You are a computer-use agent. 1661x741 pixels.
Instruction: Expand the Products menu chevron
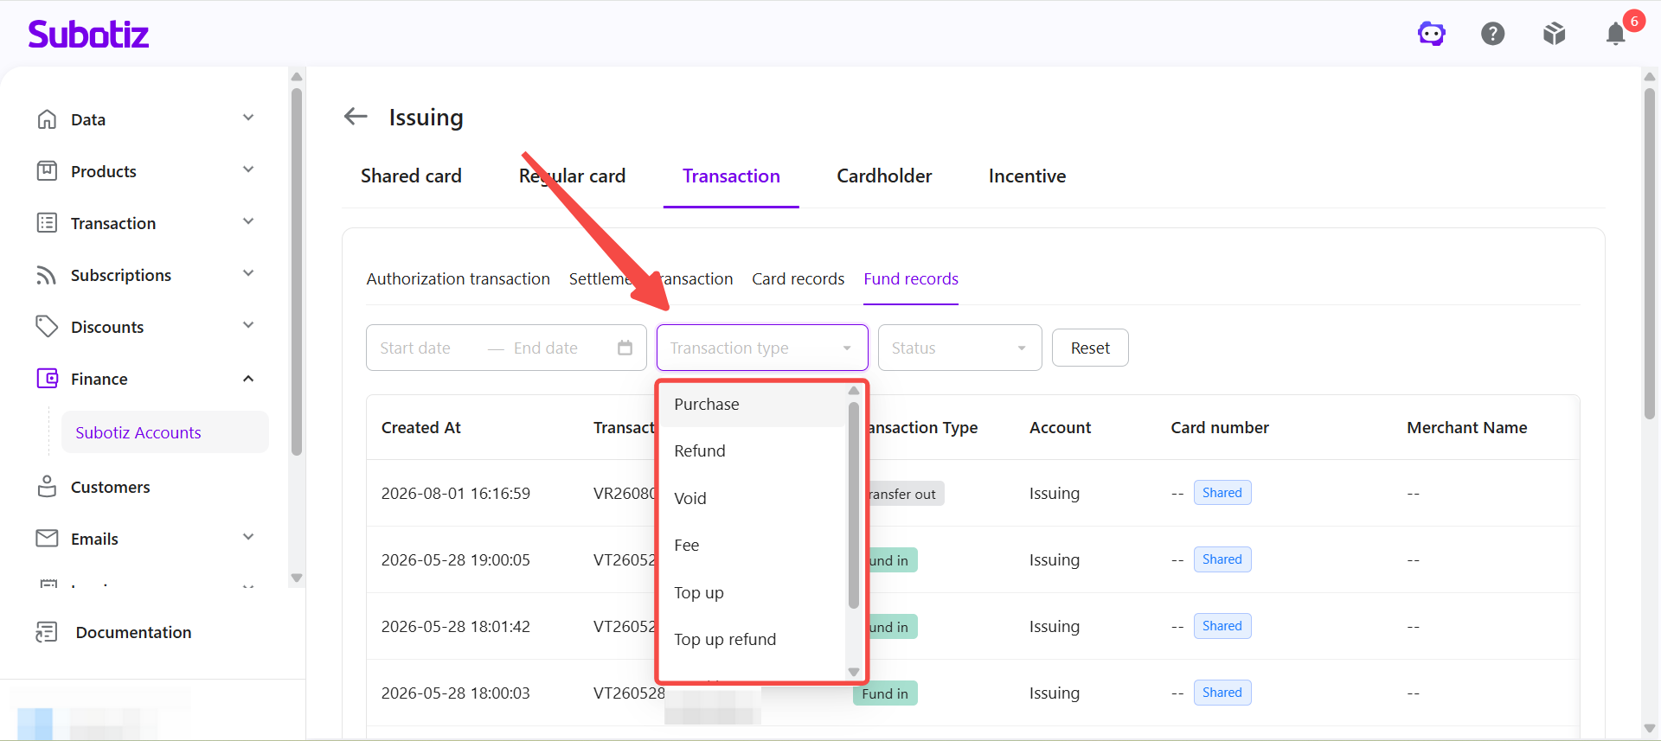[248, 169]
